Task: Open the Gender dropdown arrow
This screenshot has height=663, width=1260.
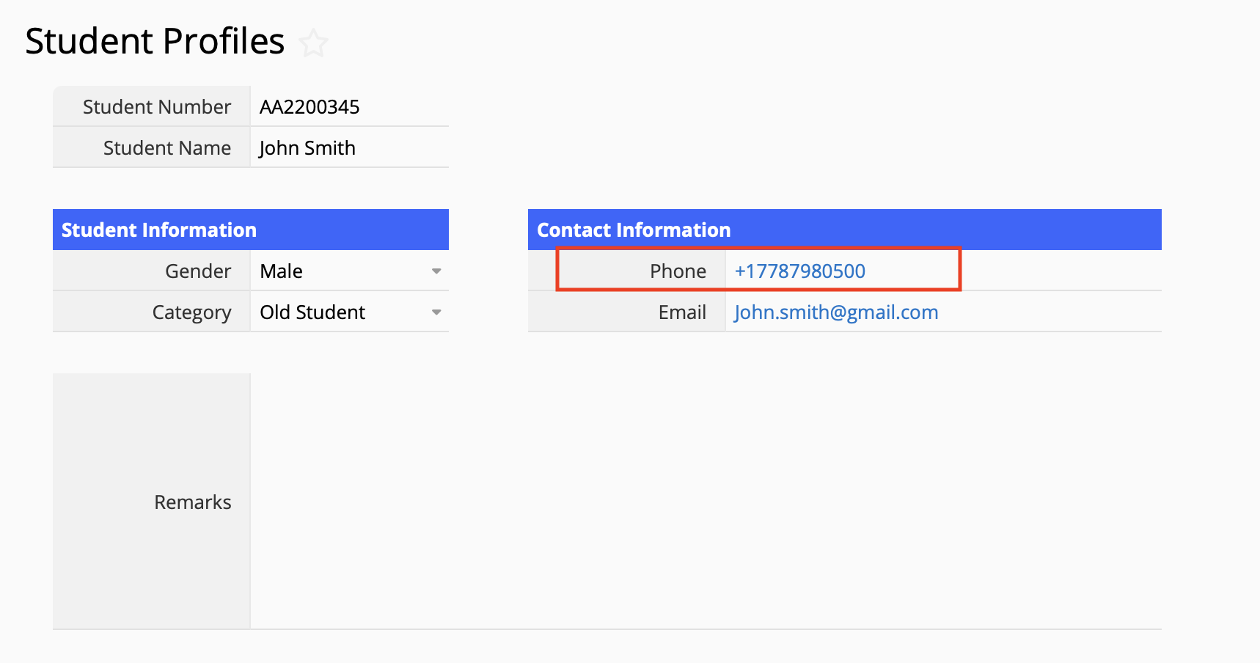Action: pyautogui.click(x=436, y=271)
